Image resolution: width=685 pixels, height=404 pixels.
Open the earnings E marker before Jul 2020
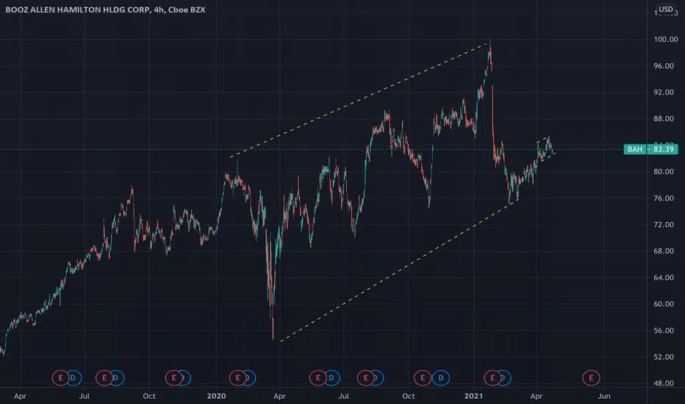(x=318, y=378)
